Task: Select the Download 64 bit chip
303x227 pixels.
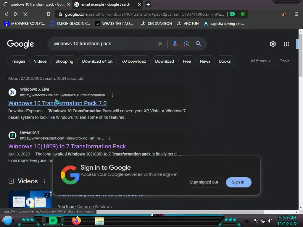Action: tap(97, 61)
